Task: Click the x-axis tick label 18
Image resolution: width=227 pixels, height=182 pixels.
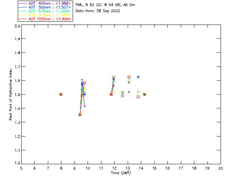Action: 194,168
